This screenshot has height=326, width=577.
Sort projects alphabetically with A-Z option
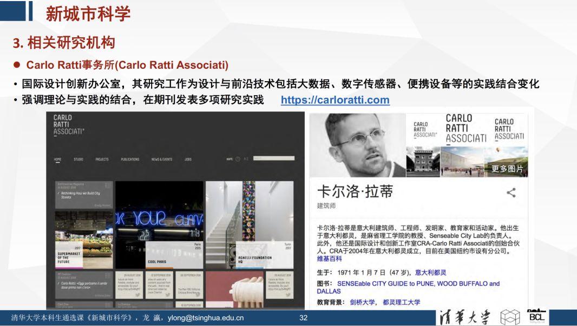[246, 159]
